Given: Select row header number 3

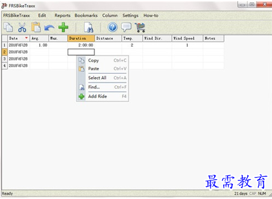Looking at the screenshot, I should tap(4, 59).
